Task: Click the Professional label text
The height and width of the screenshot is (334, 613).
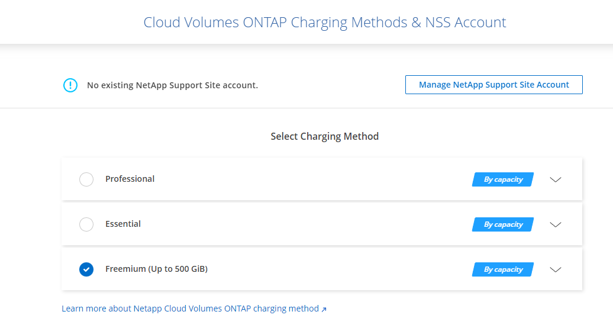Action: pyautogui.click(x=130, y=179)
